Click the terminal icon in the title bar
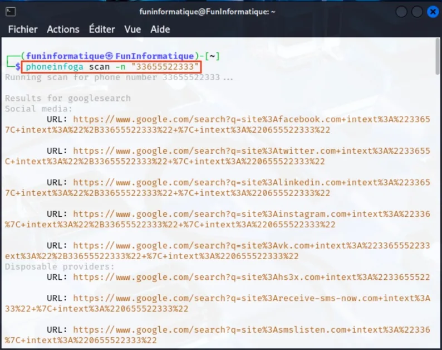 click(11, 11)
